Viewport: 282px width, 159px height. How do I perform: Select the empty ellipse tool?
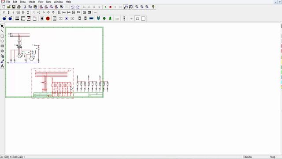click(2, 41)
